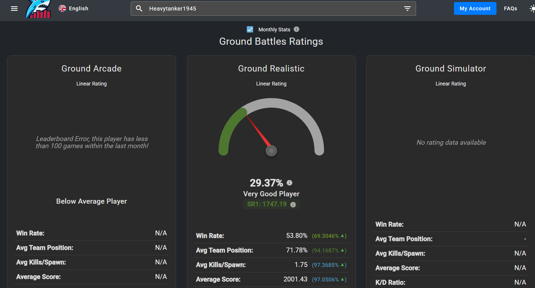Click info icon next to SR1 score

pyautogui.click(x=293, y=205)
